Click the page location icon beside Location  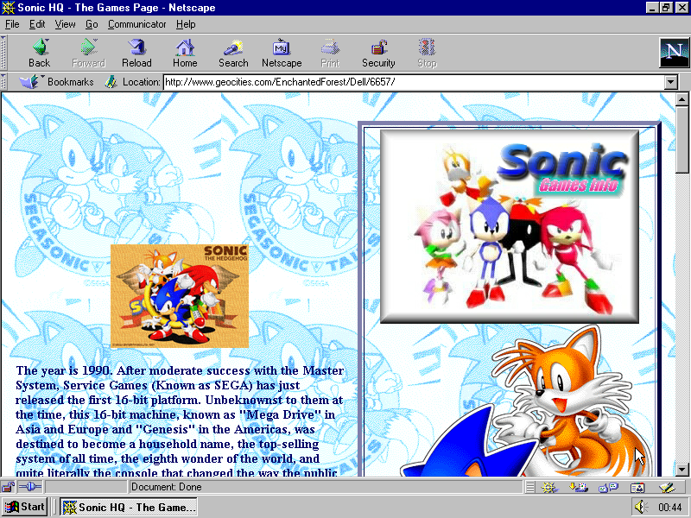111,81
